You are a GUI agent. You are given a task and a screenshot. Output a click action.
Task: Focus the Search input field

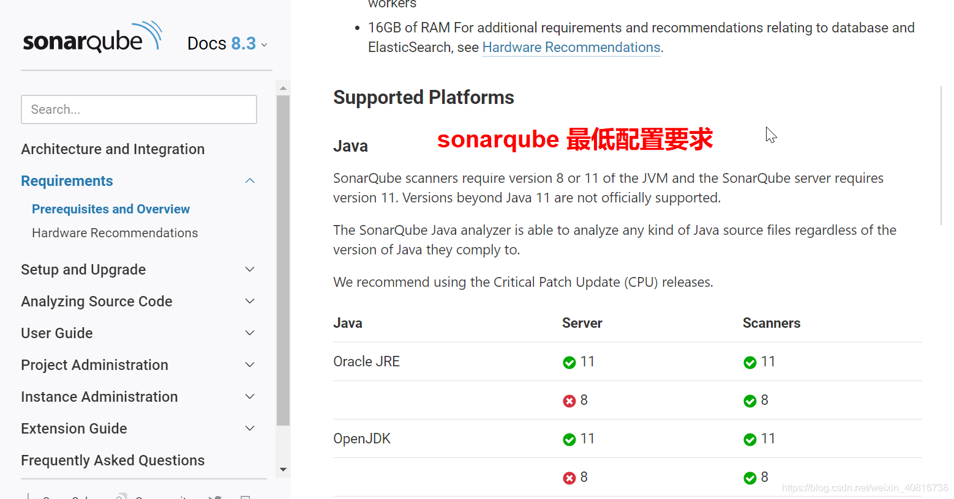coord(139,109)
